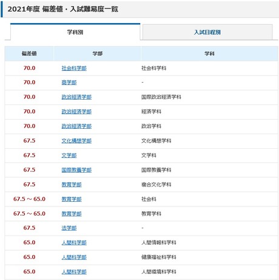Viewport: 279px width, 280px height.
Task: Click the 70.0 value in 商学部 row
Action: (x=29, y=83)
